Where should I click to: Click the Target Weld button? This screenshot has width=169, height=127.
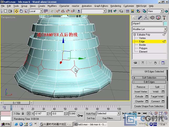tap(157, 96)
